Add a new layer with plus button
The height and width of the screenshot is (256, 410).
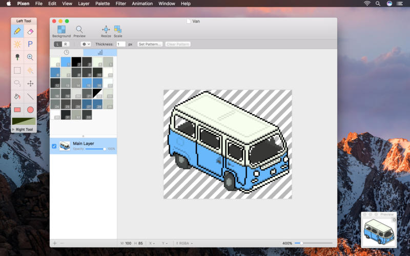point(55,243)
